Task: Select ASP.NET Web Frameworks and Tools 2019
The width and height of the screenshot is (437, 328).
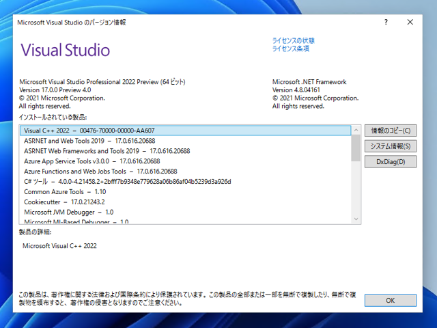Action: tap(185, 151)
